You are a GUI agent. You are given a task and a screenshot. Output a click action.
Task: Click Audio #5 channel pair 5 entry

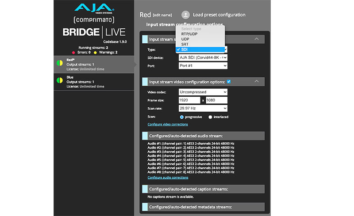(x=191, y=160)
